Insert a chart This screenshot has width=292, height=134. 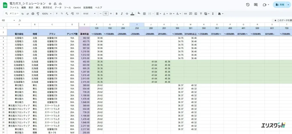click(196, 14)
